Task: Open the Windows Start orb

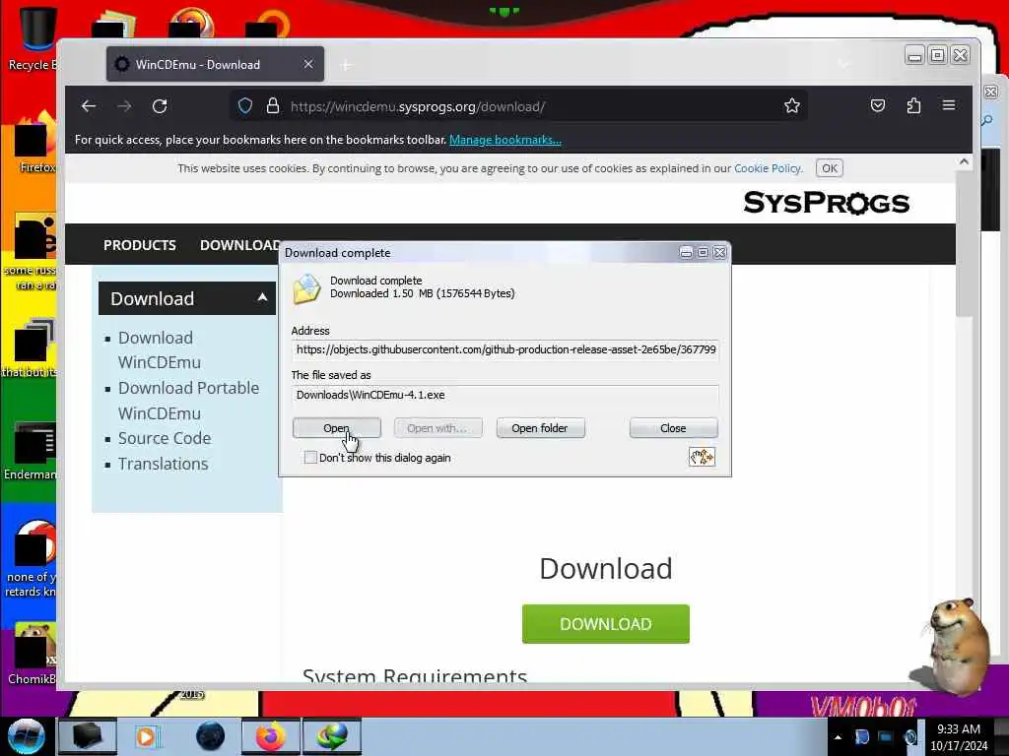Action: 27,736
